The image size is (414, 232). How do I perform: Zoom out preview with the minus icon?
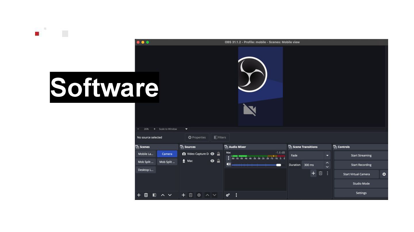pos(138,129)
